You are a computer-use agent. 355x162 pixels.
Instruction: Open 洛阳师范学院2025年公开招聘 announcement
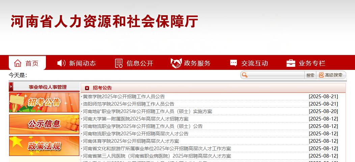point(129,104)
